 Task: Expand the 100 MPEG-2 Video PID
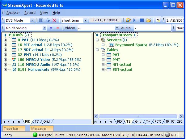5,60
